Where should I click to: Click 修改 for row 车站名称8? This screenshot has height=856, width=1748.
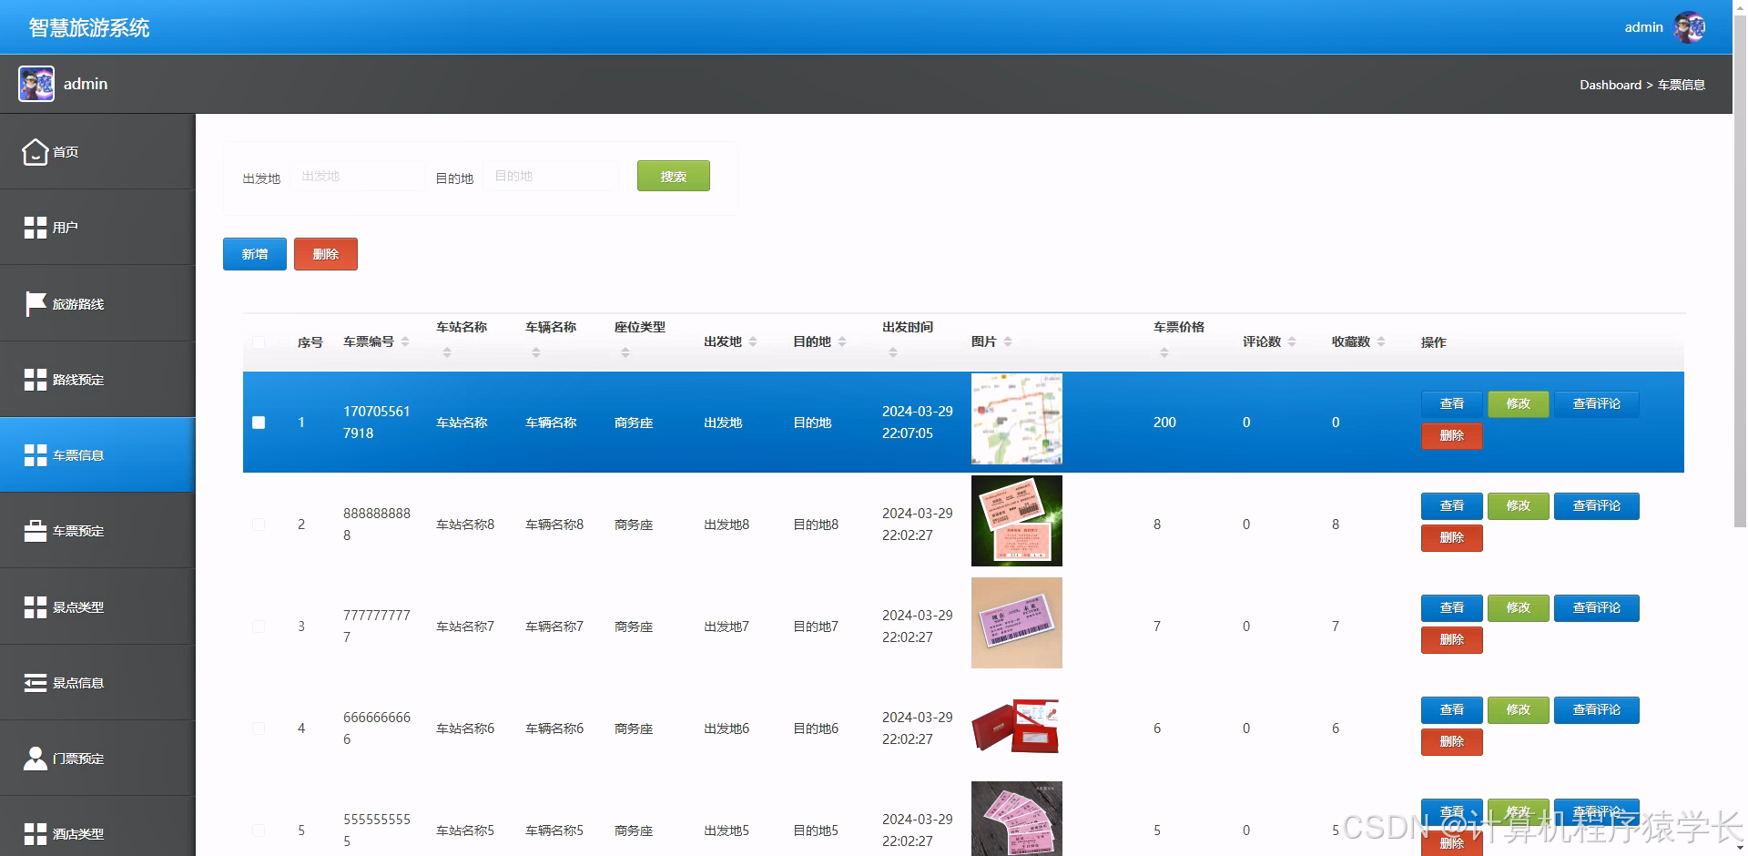click(1519, 505)
